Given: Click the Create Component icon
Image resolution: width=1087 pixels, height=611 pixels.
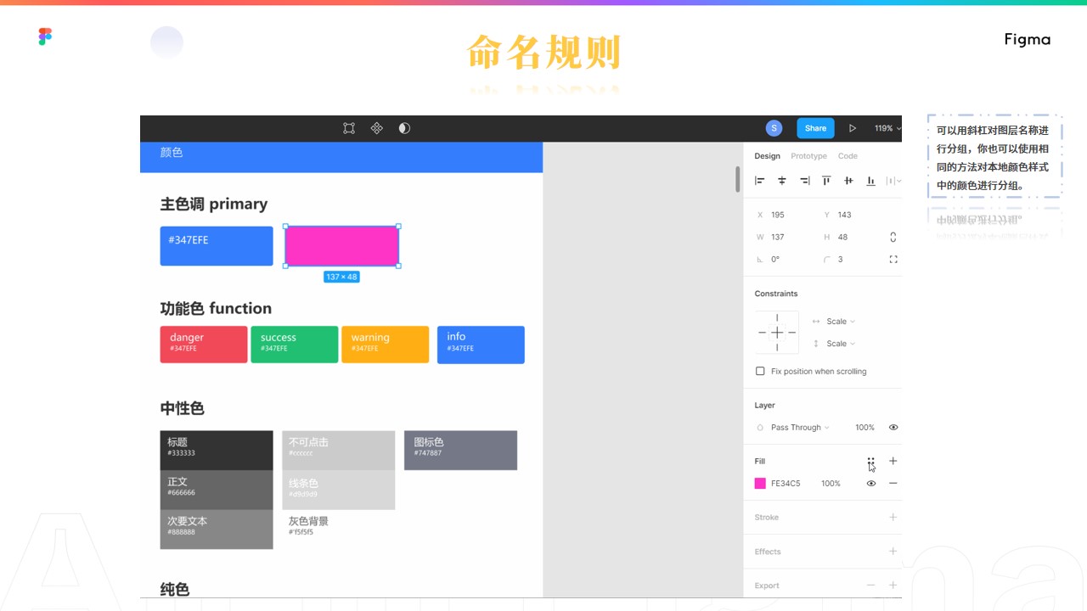Looking at the screenshot, I should click(376, 128).
